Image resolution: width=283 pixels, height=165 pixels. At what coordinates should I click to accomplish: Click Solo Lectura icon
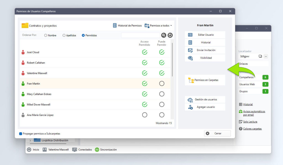click(x=241, y=122)
